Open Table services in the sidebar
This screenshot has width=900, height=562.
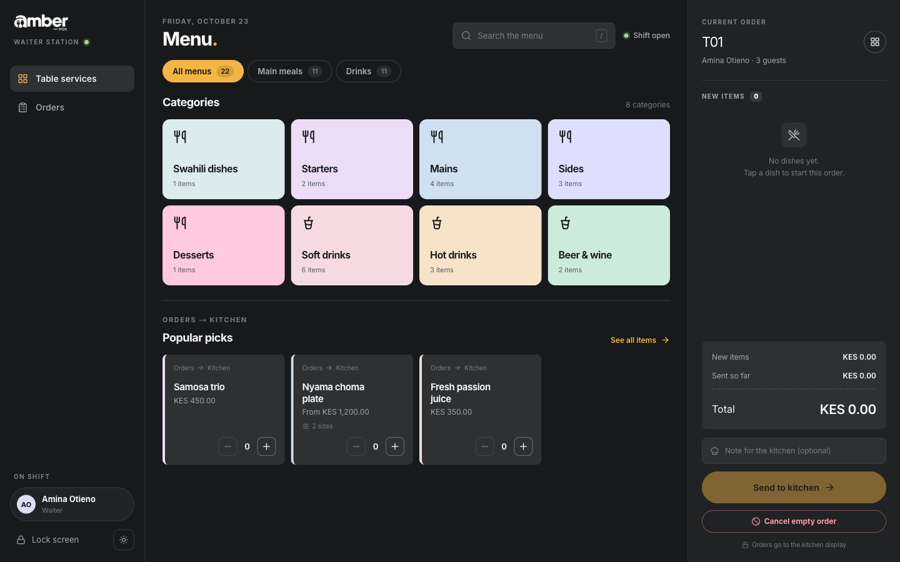72,79
